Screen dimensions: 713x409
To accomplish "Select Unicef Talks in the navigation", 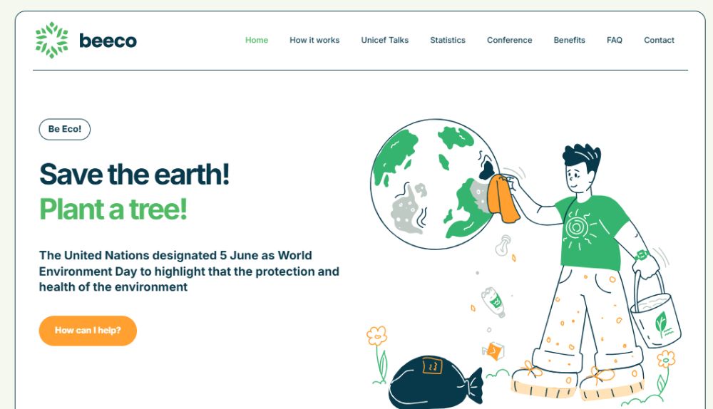I will [385, 40].
